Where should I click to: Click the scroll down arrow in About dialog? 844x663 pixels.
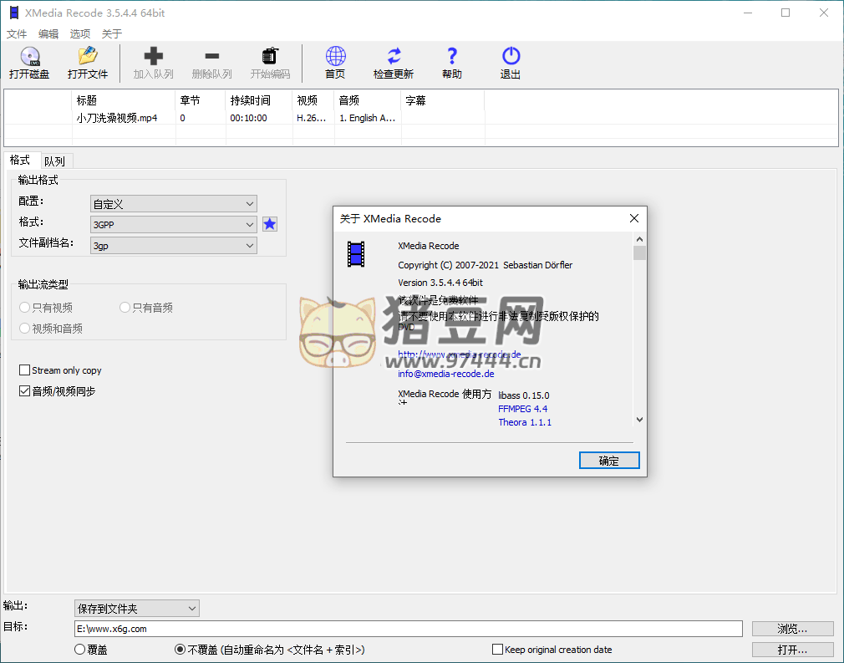tap(639, 420)
